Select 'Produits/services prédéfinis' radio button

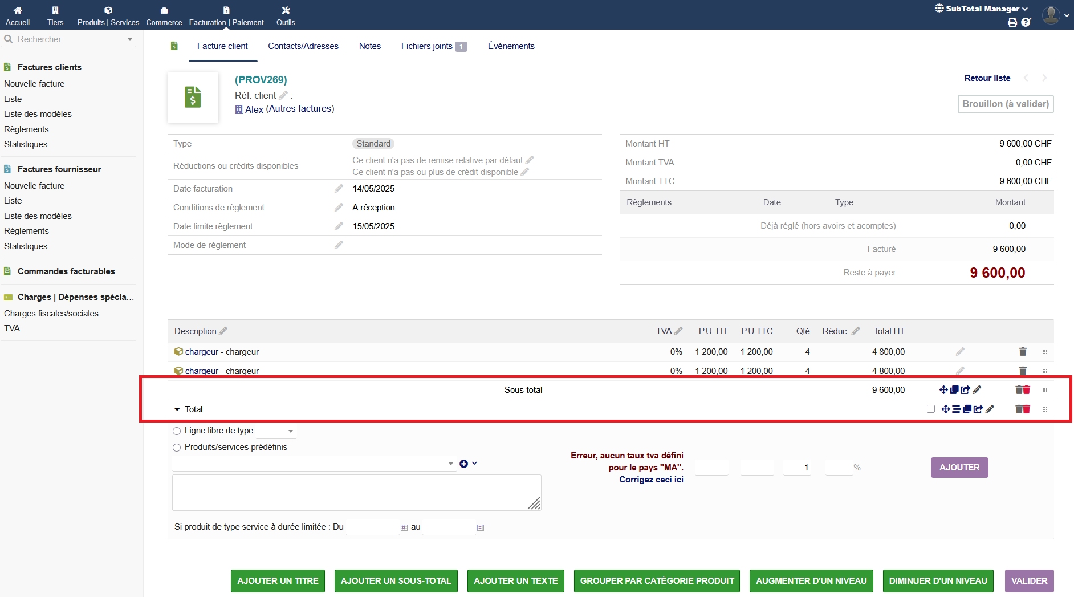[177, 448]
